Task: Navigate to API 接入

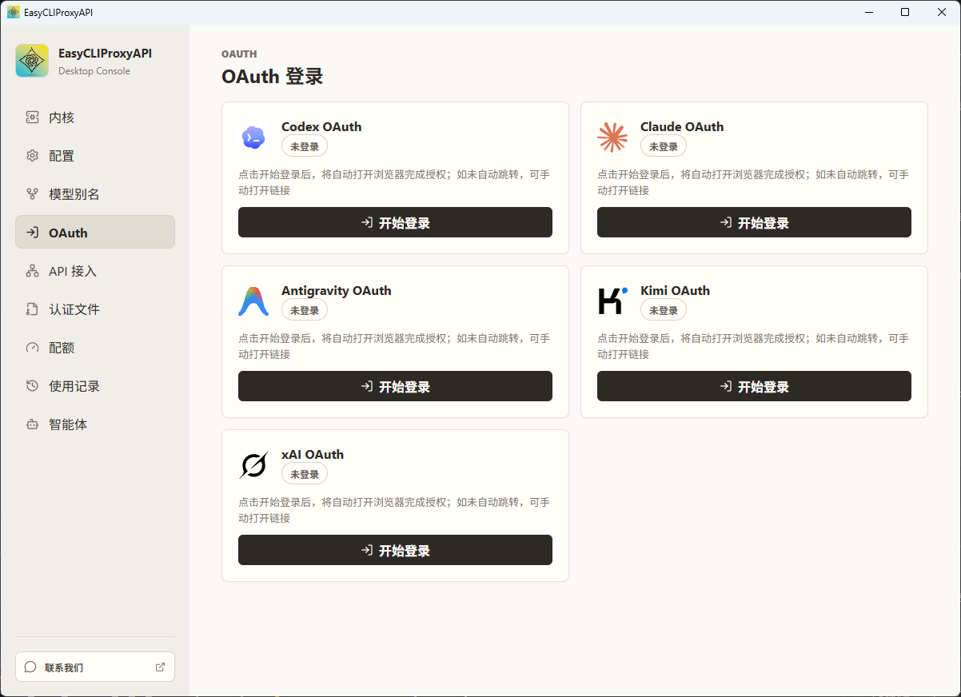Action: 95,271
